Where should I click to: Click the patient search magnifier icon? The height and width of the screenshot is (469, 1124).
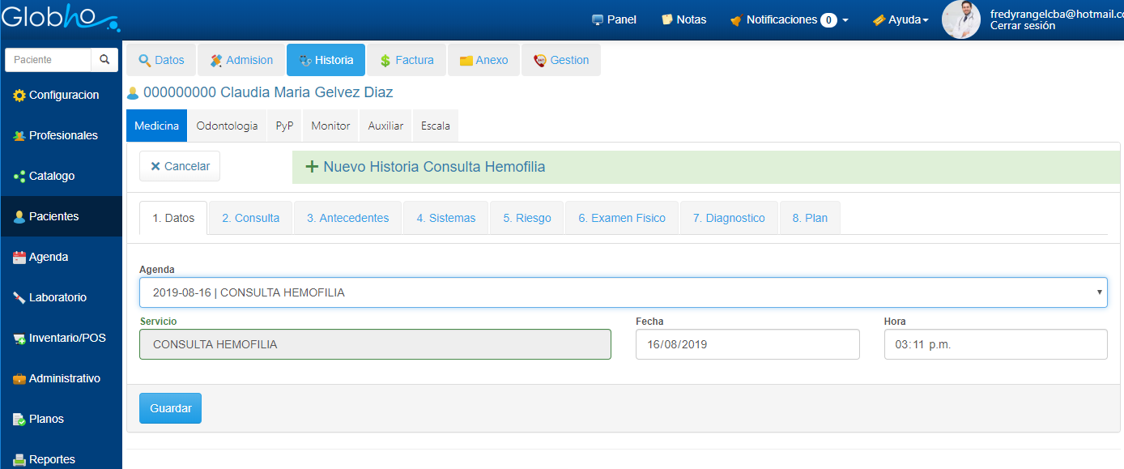(104, 60)
